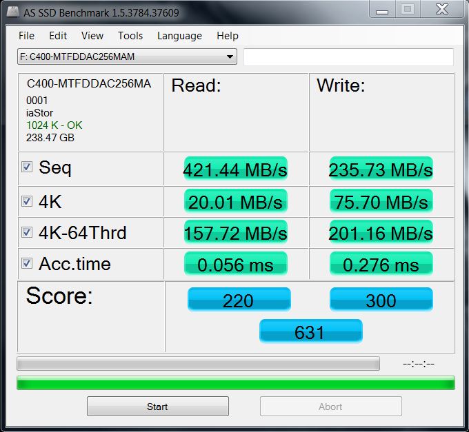This screenshot has width=469, height=432.
Task: Open the Tools menu
Action: click(130, 36)
